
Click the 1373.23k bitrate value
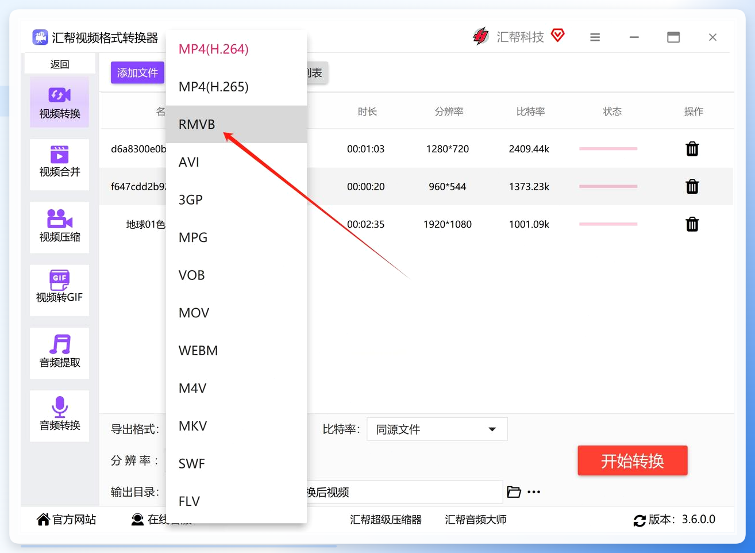[x=529, y=186]
